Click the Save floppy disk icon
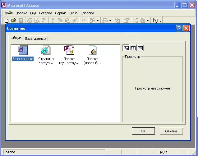 [x=21, y=20]
